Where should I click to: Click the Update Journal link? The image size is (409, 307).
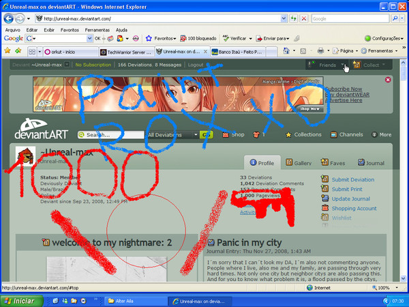[x=351, y=199]
